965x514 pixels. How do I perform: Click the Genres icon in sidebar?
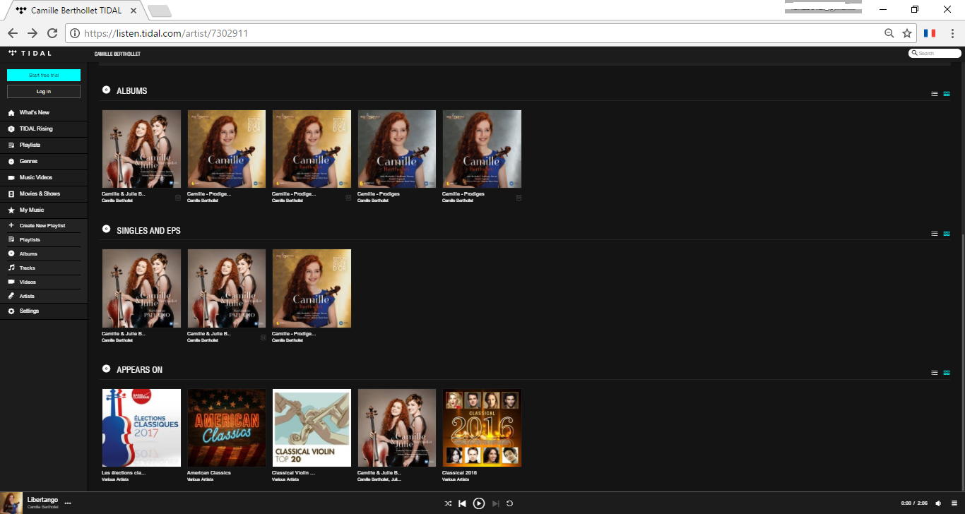(x=11, y=161)
